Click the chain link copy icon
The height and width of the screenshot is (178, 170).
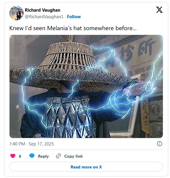(58, 156)
